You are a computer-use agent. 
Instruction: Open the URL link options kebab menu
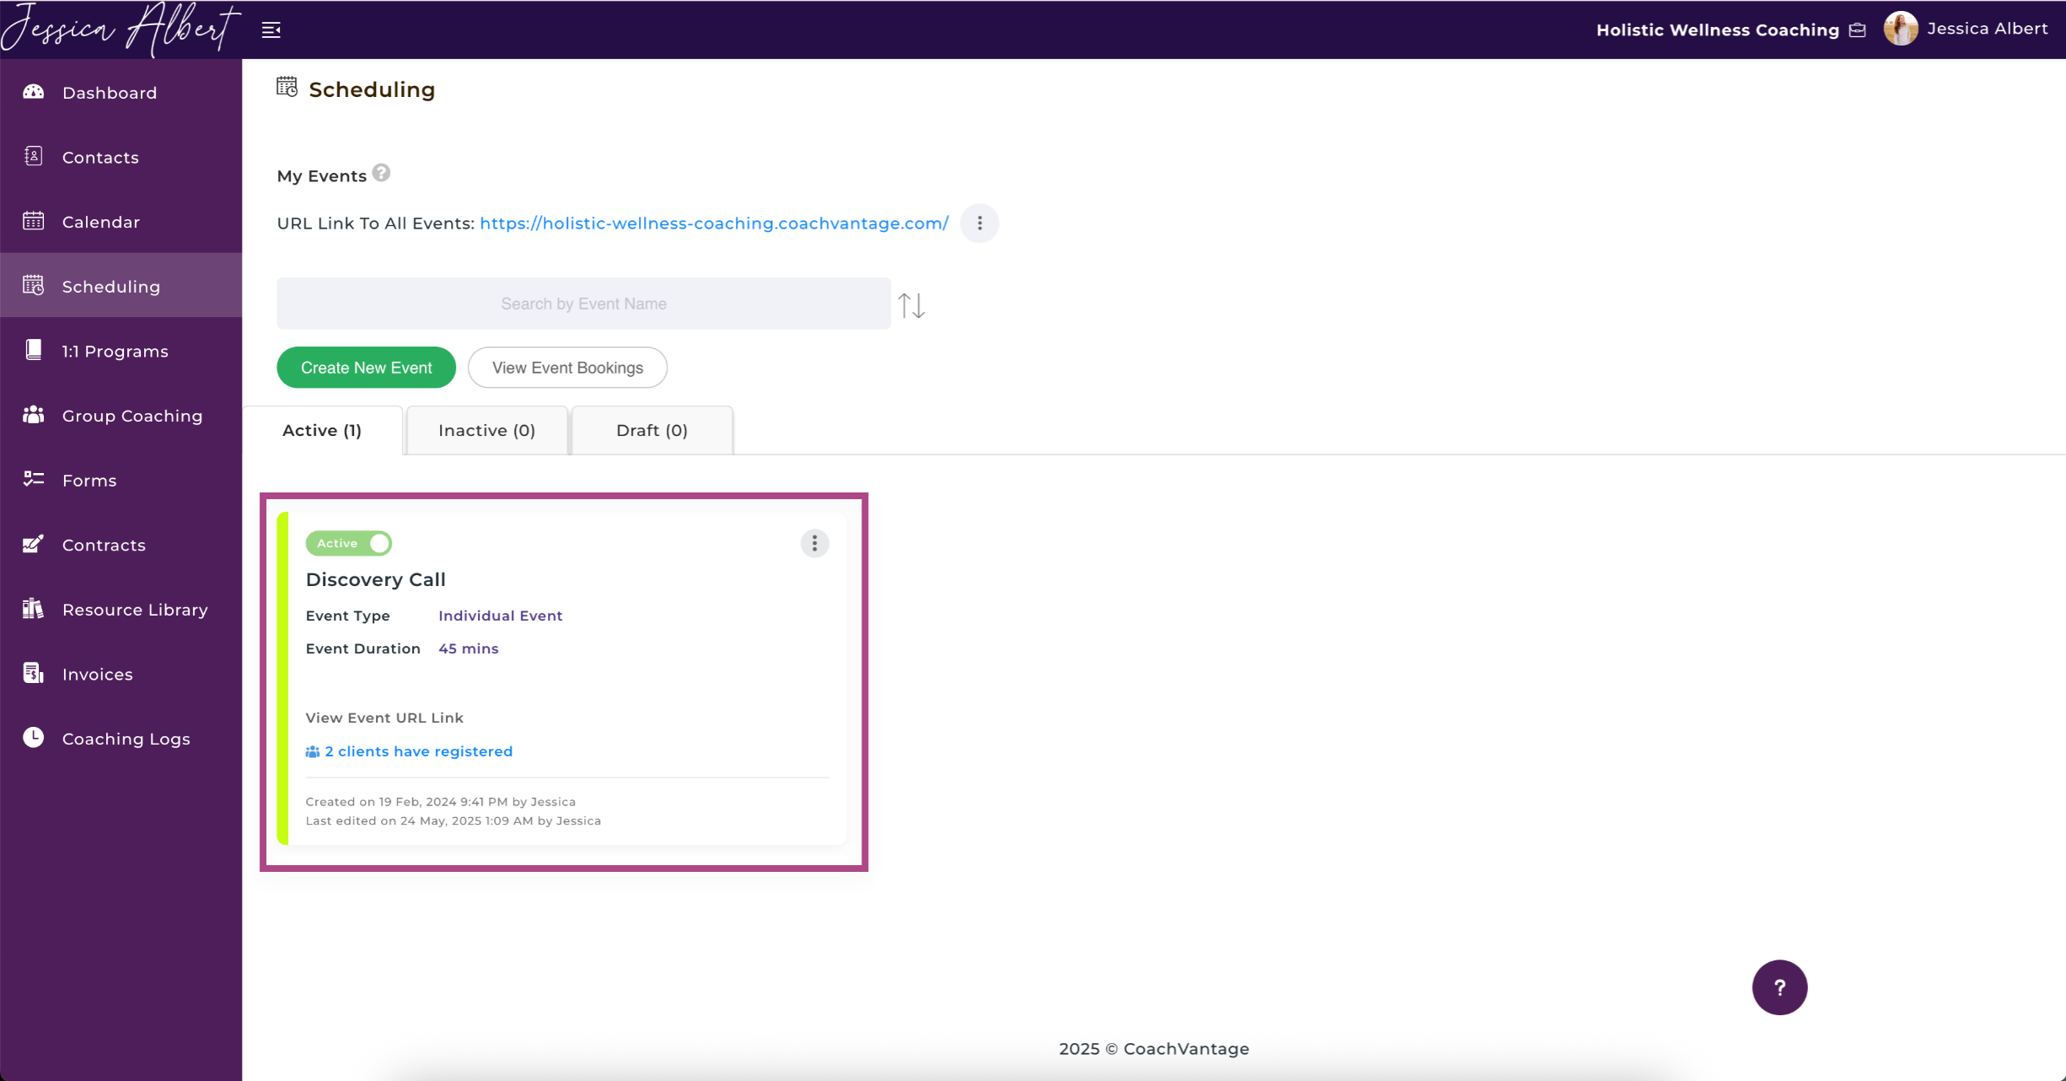pyautogui.click(x=979, y=223)
